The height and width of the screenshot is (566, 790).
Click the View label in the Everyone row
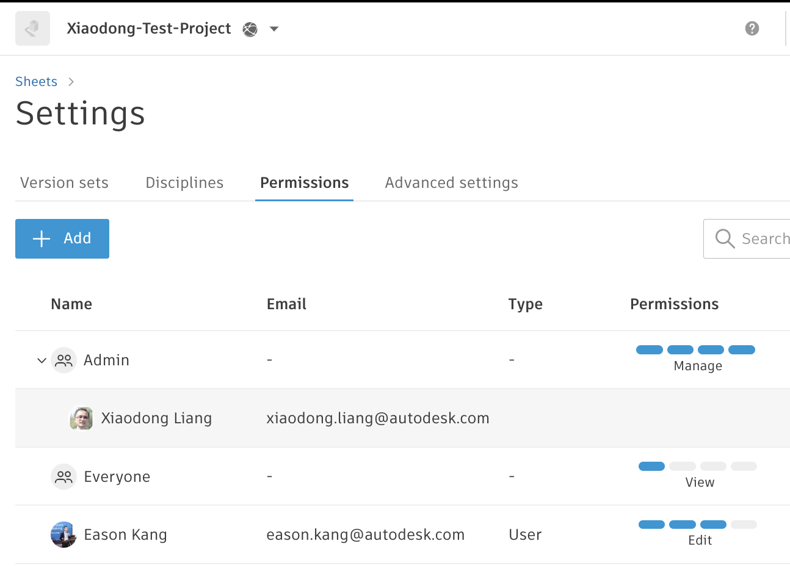[700, 482]
